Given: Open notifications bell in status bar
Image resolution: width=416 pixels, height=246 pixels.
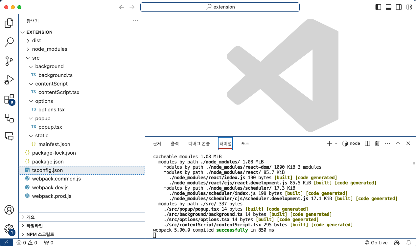Looking at the screenshot, I should point(408,243).
